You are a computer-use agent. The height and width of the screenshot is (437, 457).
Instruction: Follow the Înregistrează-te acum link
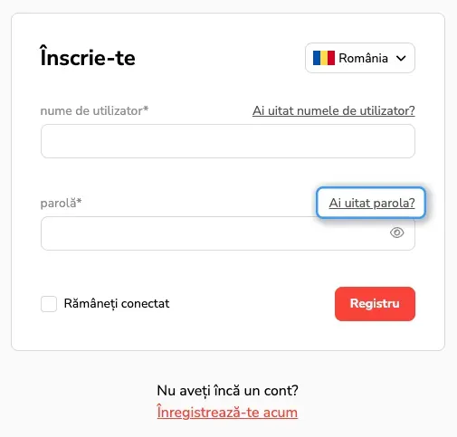click(227, 413)
